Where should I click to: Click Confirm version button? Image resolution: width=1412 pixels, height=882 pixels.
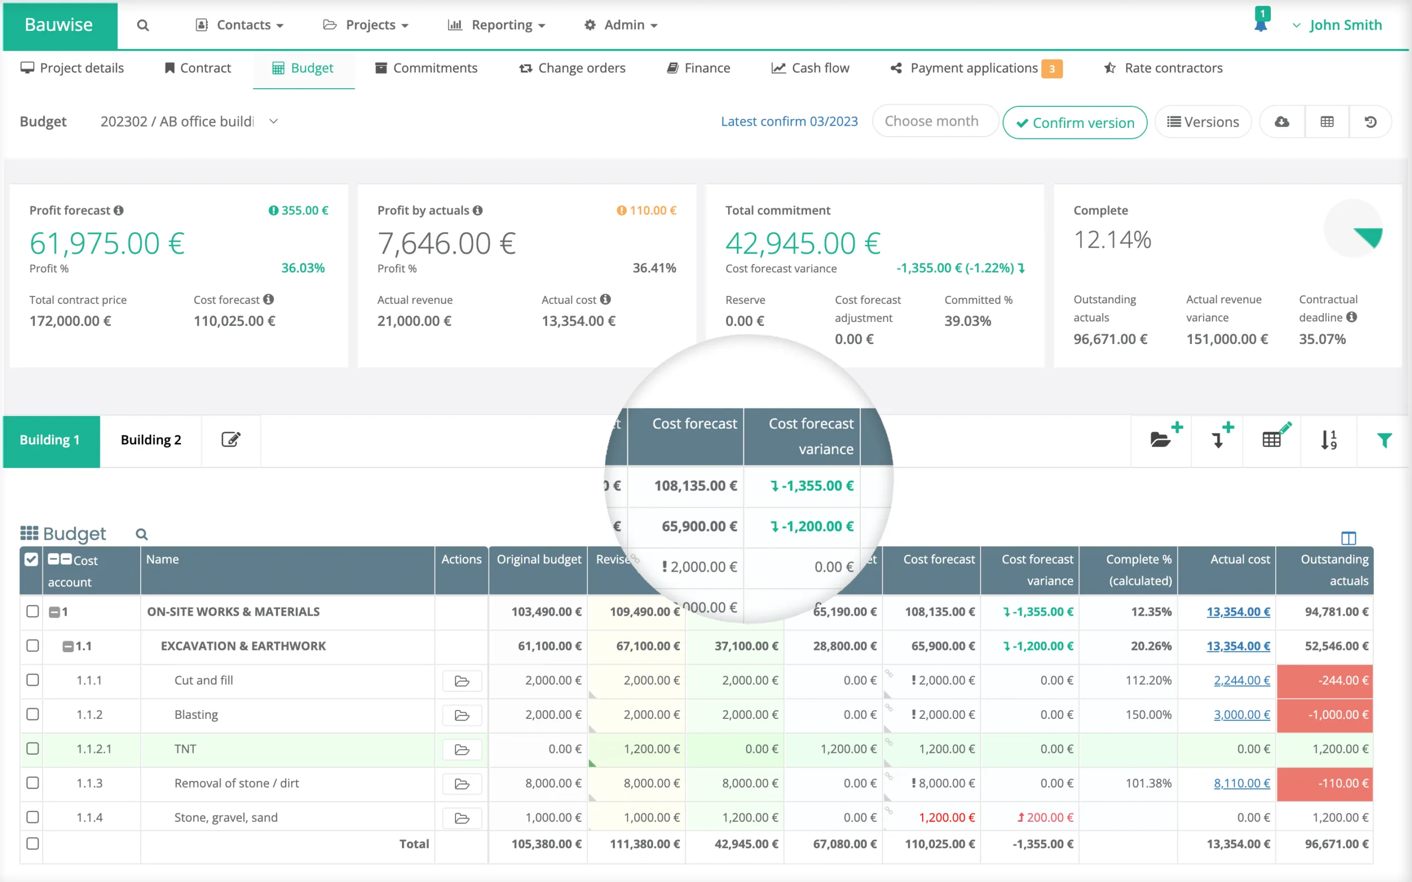(1076, 122)
